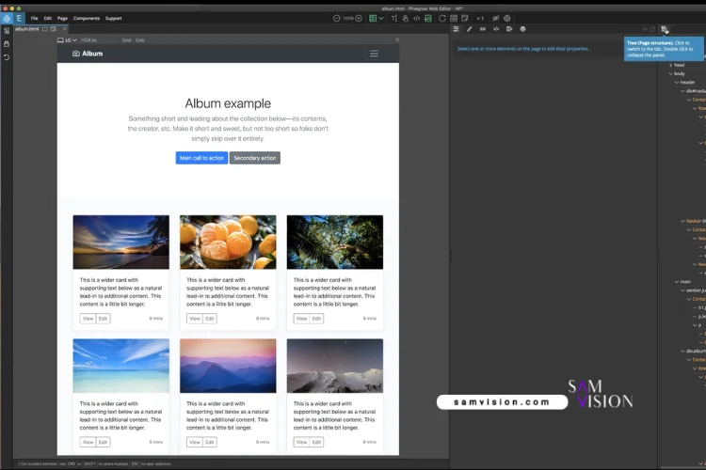
Task: Open the Properties sliders panel icon
Action: (456, 29)
